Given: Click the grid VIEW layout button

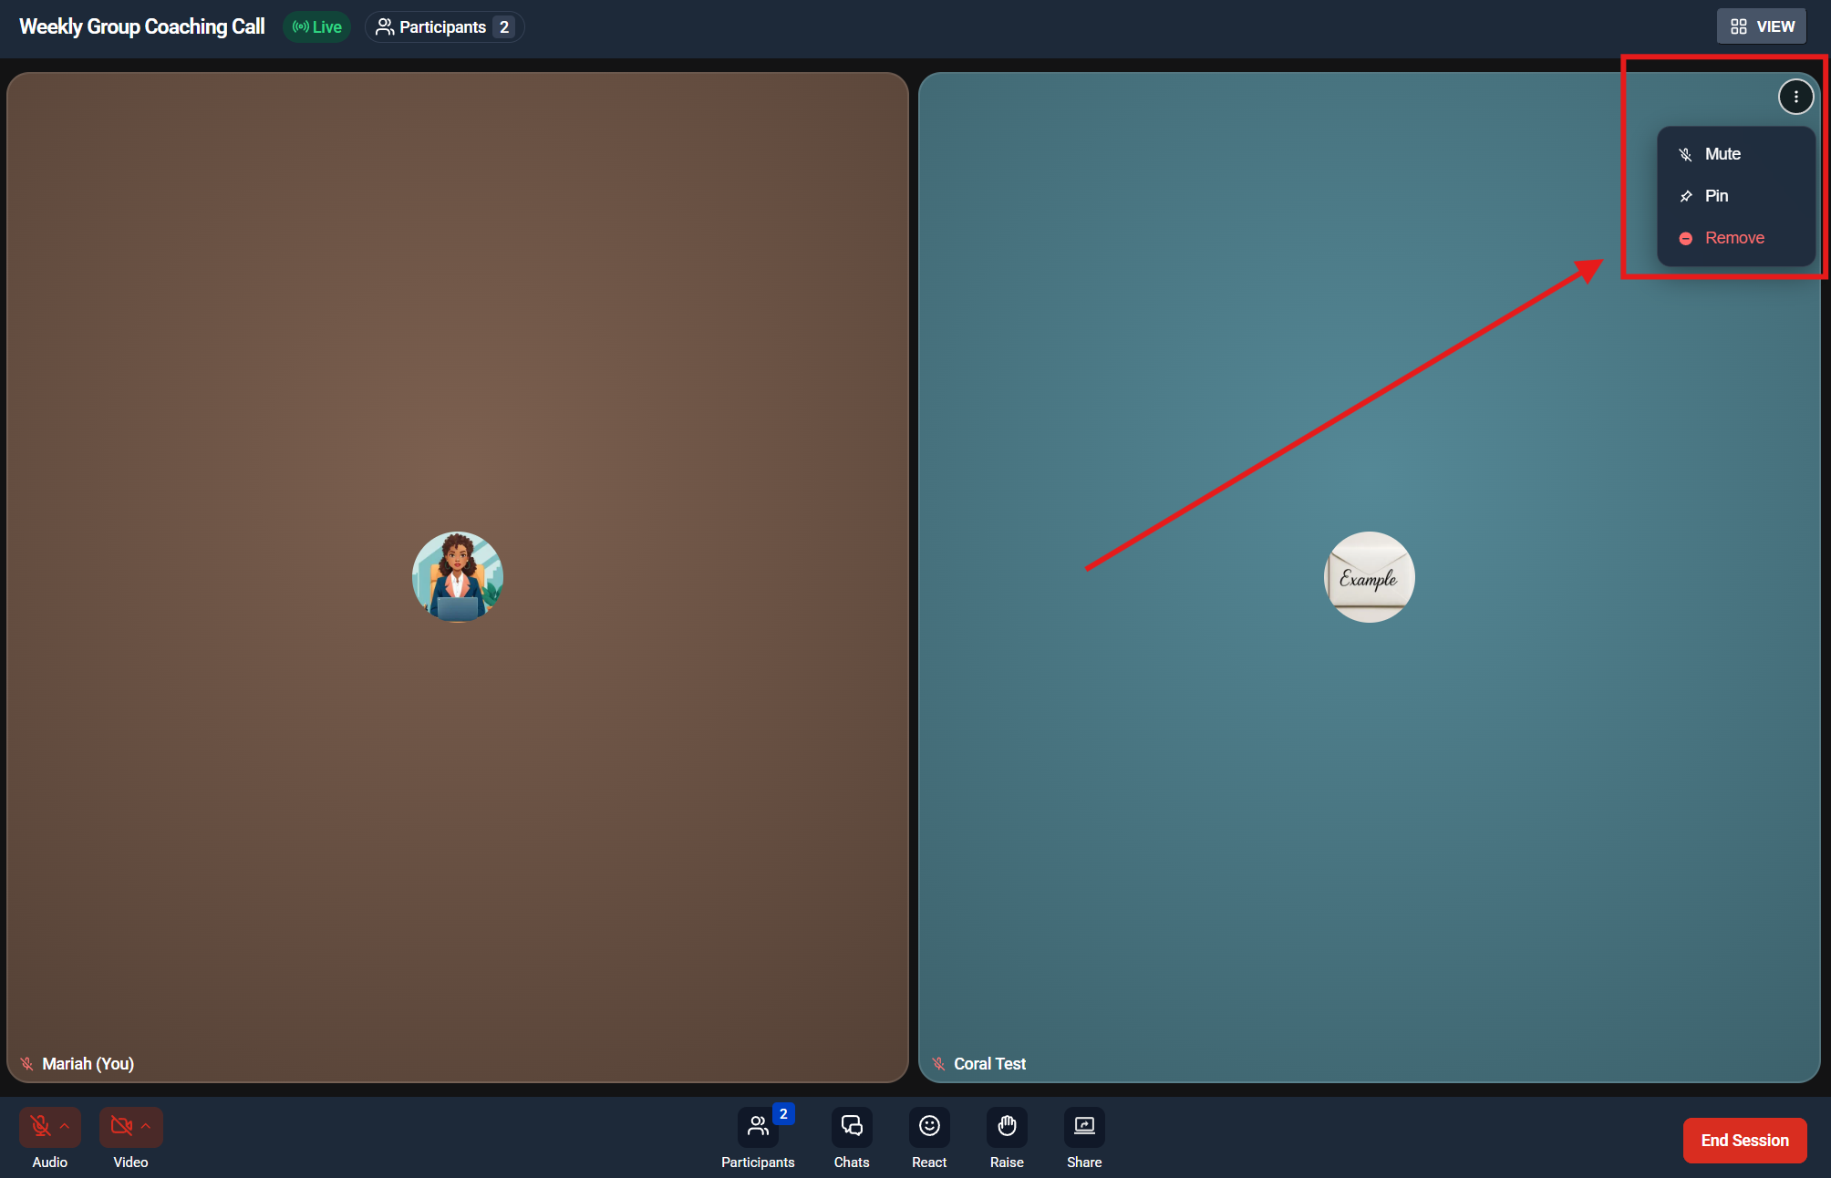Looking at the screenshot, I should [x=1762, y=26].
